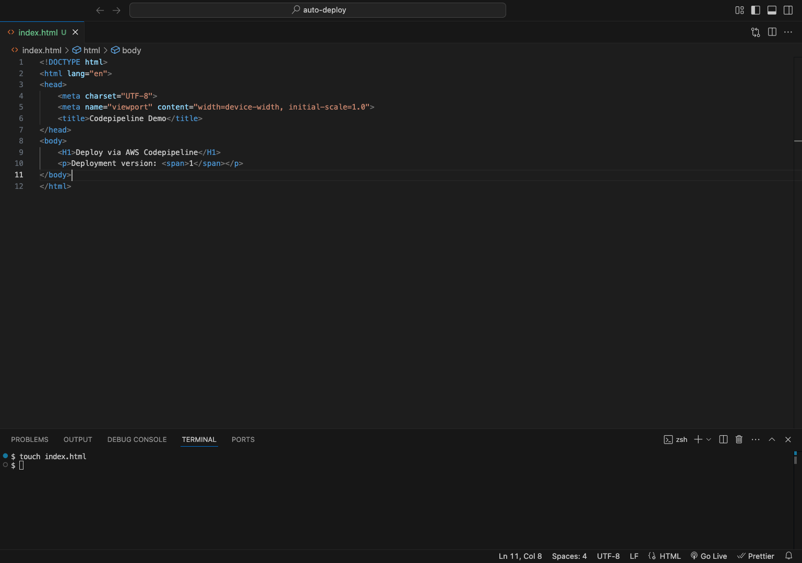This screenshot has height=563, width=802.
Task: Select the TERMINAL panel tab
Action: tap(199, 440)
